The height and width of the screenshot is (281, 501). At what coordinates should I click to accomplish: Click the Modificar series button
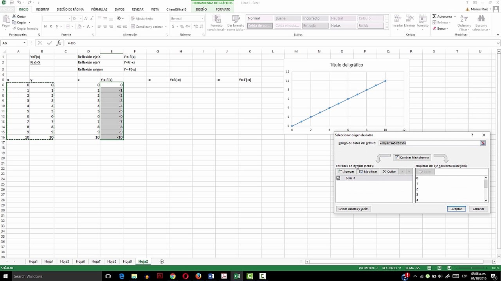coord(368,172)
